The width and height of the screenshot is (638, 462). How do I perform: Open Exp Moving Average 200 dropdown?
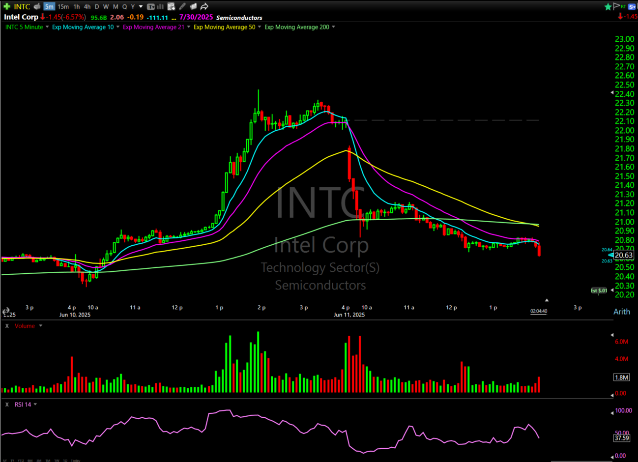[333, 27]
